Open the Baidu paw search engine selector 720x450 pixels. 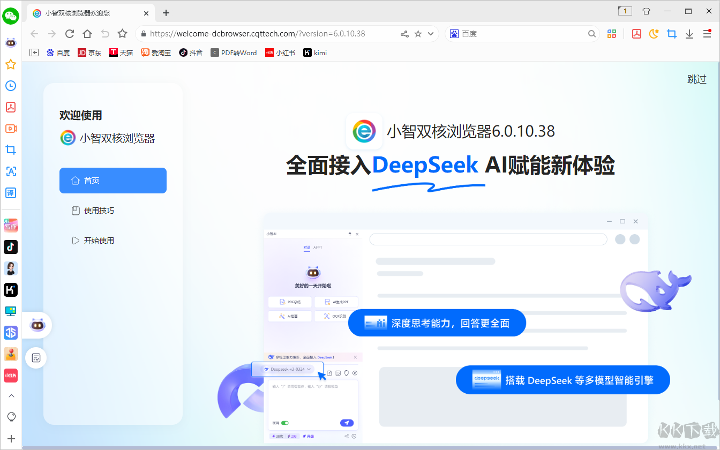[x=454, y=34]
